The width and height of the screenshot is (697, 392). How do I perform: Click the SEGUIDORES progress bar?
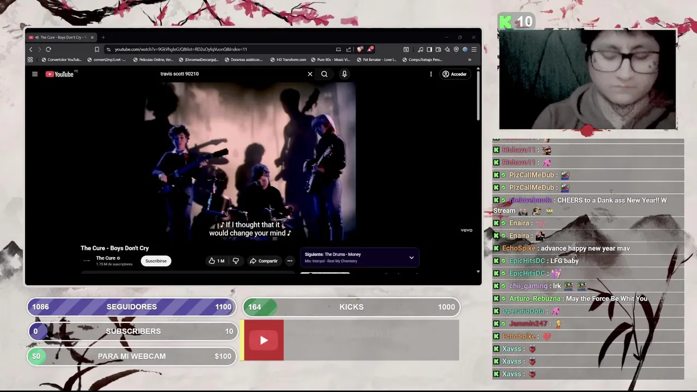132,307
